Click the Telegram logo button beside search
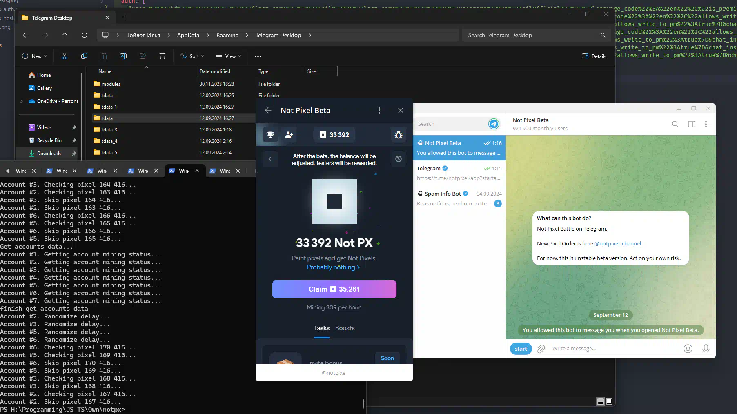 coord(494,124)
